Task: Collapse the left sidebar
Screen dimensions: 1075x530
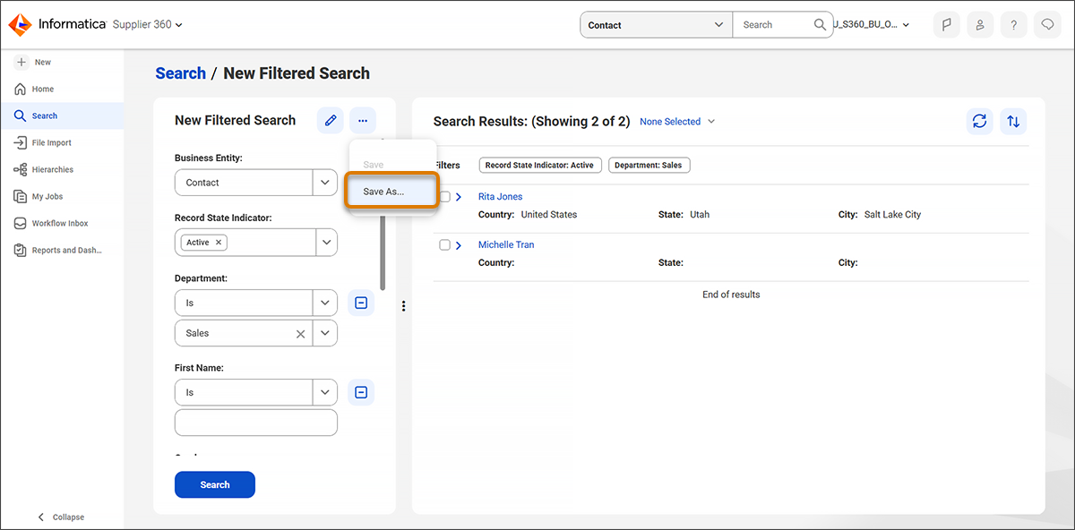Action: (61, 517)
